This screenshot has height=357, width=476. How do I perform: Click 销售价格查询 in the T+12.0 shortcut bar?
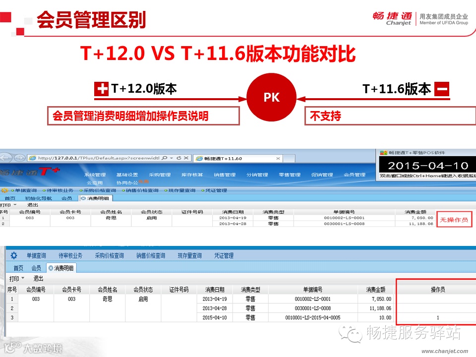[x=151, y=256]
